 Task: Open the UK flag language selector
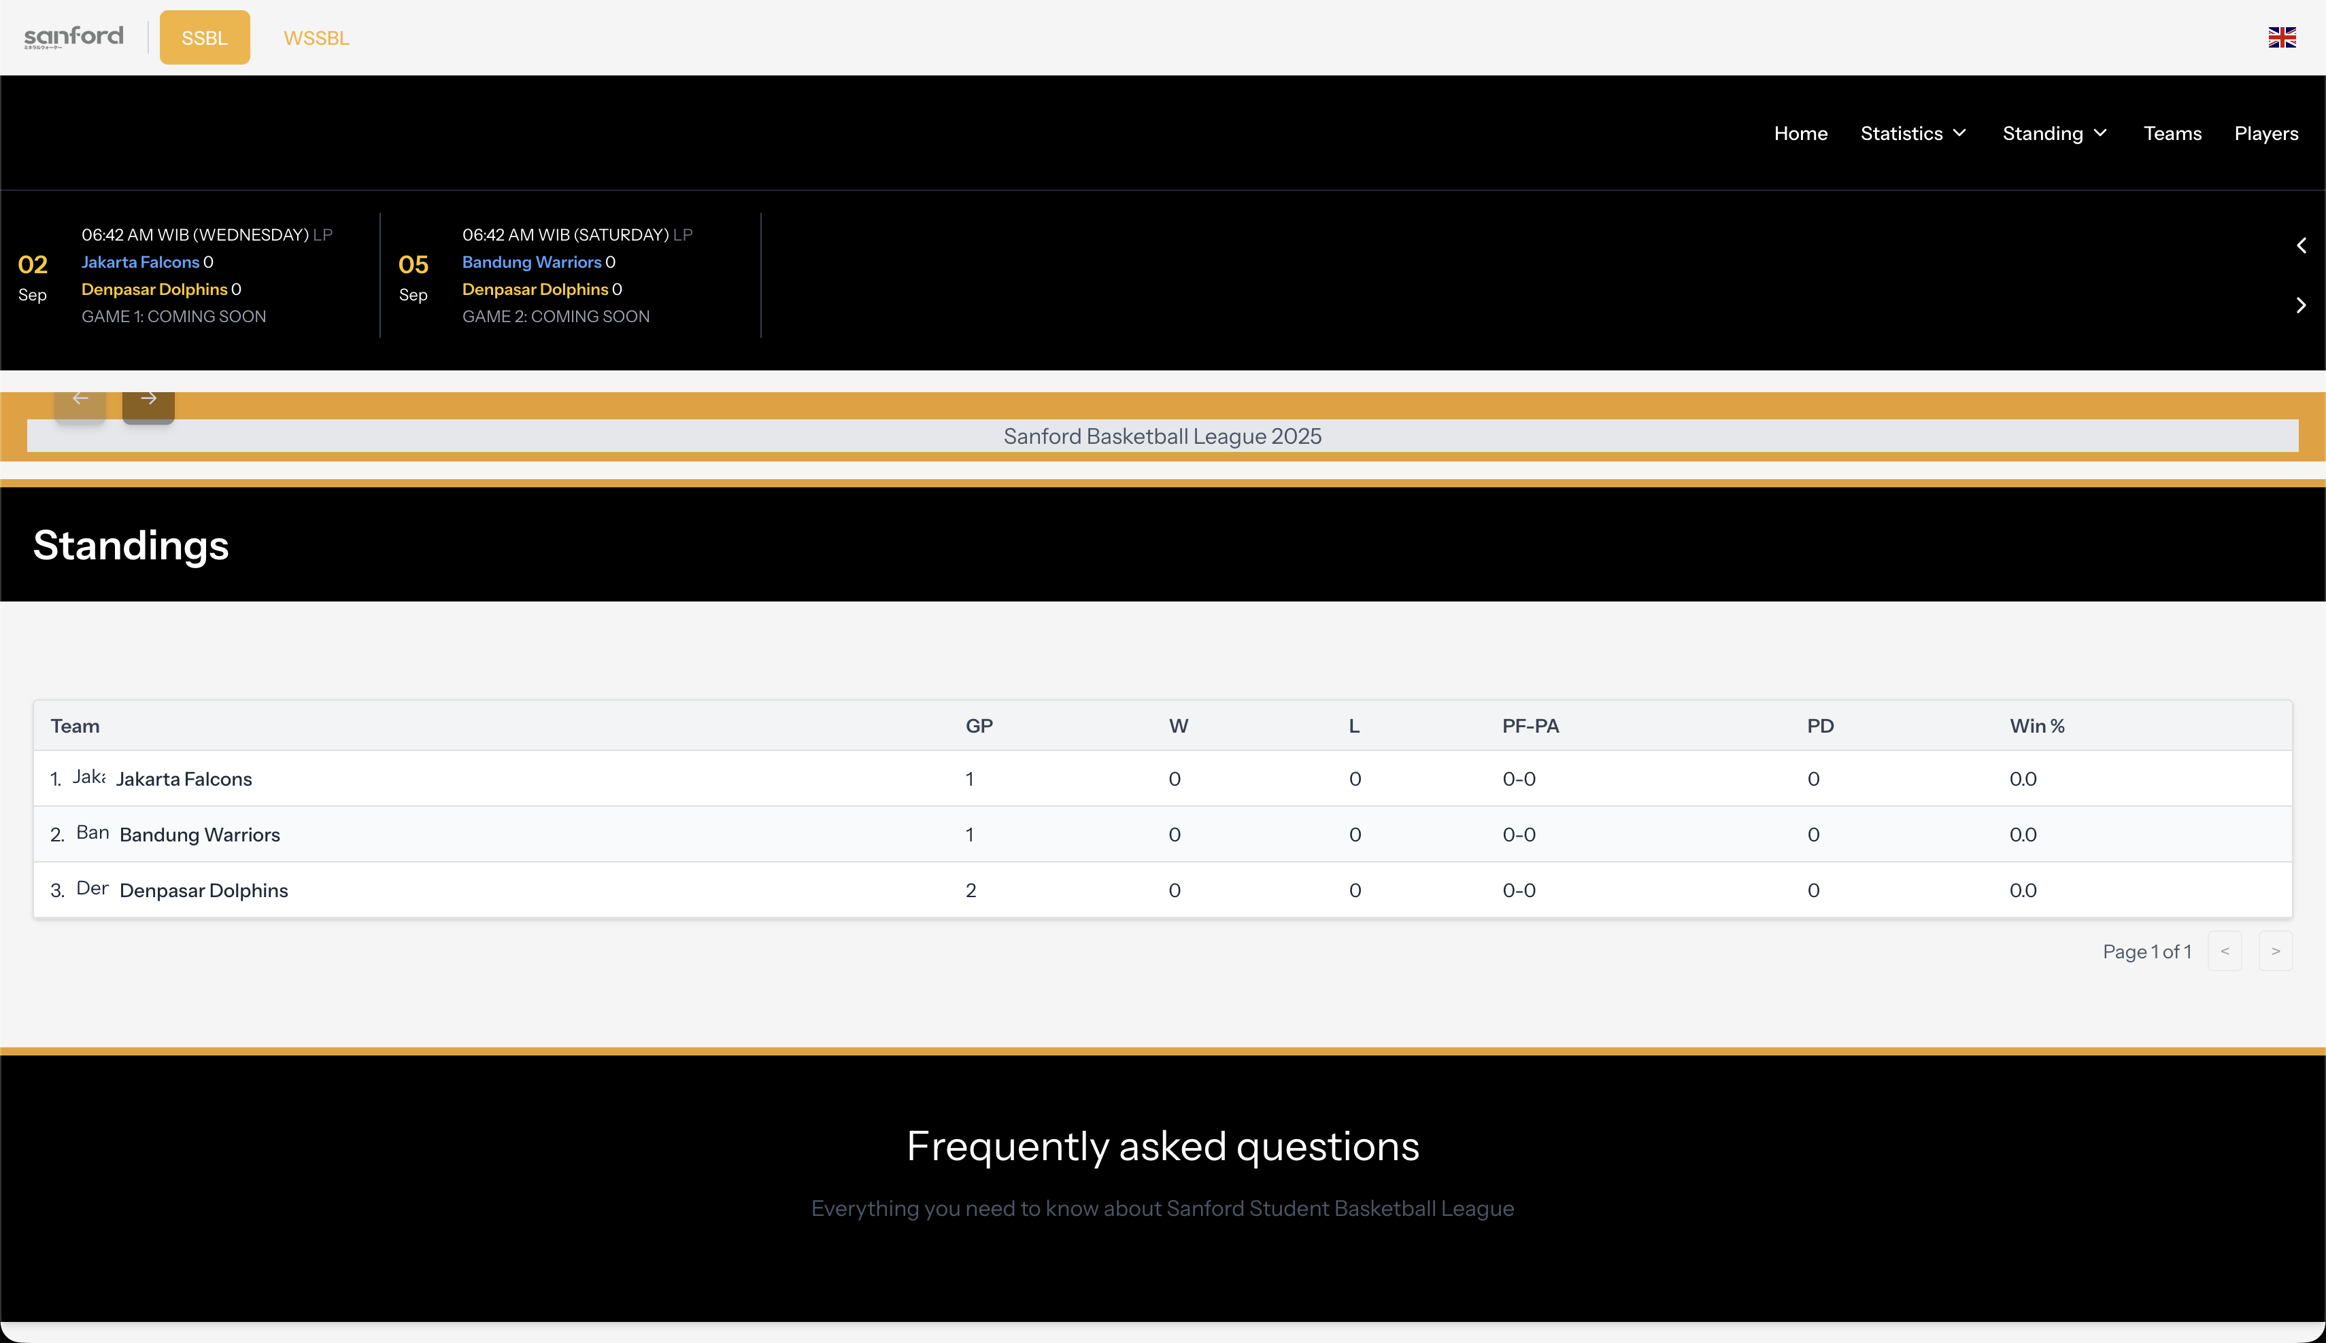2282,37
